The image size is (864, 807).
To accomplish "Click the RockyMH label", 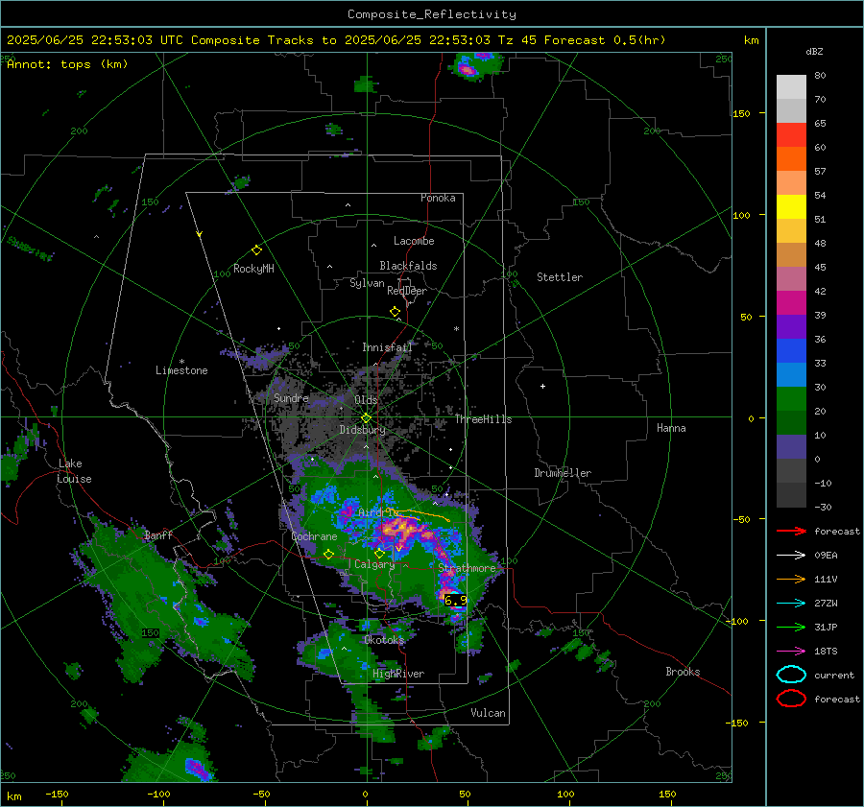I will (253, 269).
